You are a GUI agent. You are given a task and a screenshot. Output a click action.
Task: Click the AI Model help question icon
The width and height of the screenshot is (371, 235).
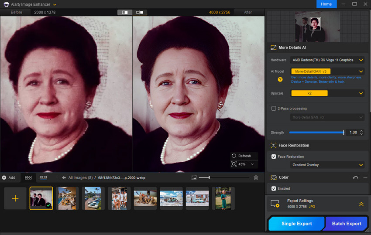pyautogui.click(x=280, y=79)
